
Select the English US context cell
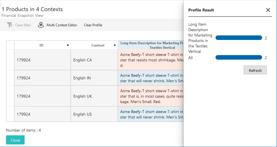[x=94, y=114]
